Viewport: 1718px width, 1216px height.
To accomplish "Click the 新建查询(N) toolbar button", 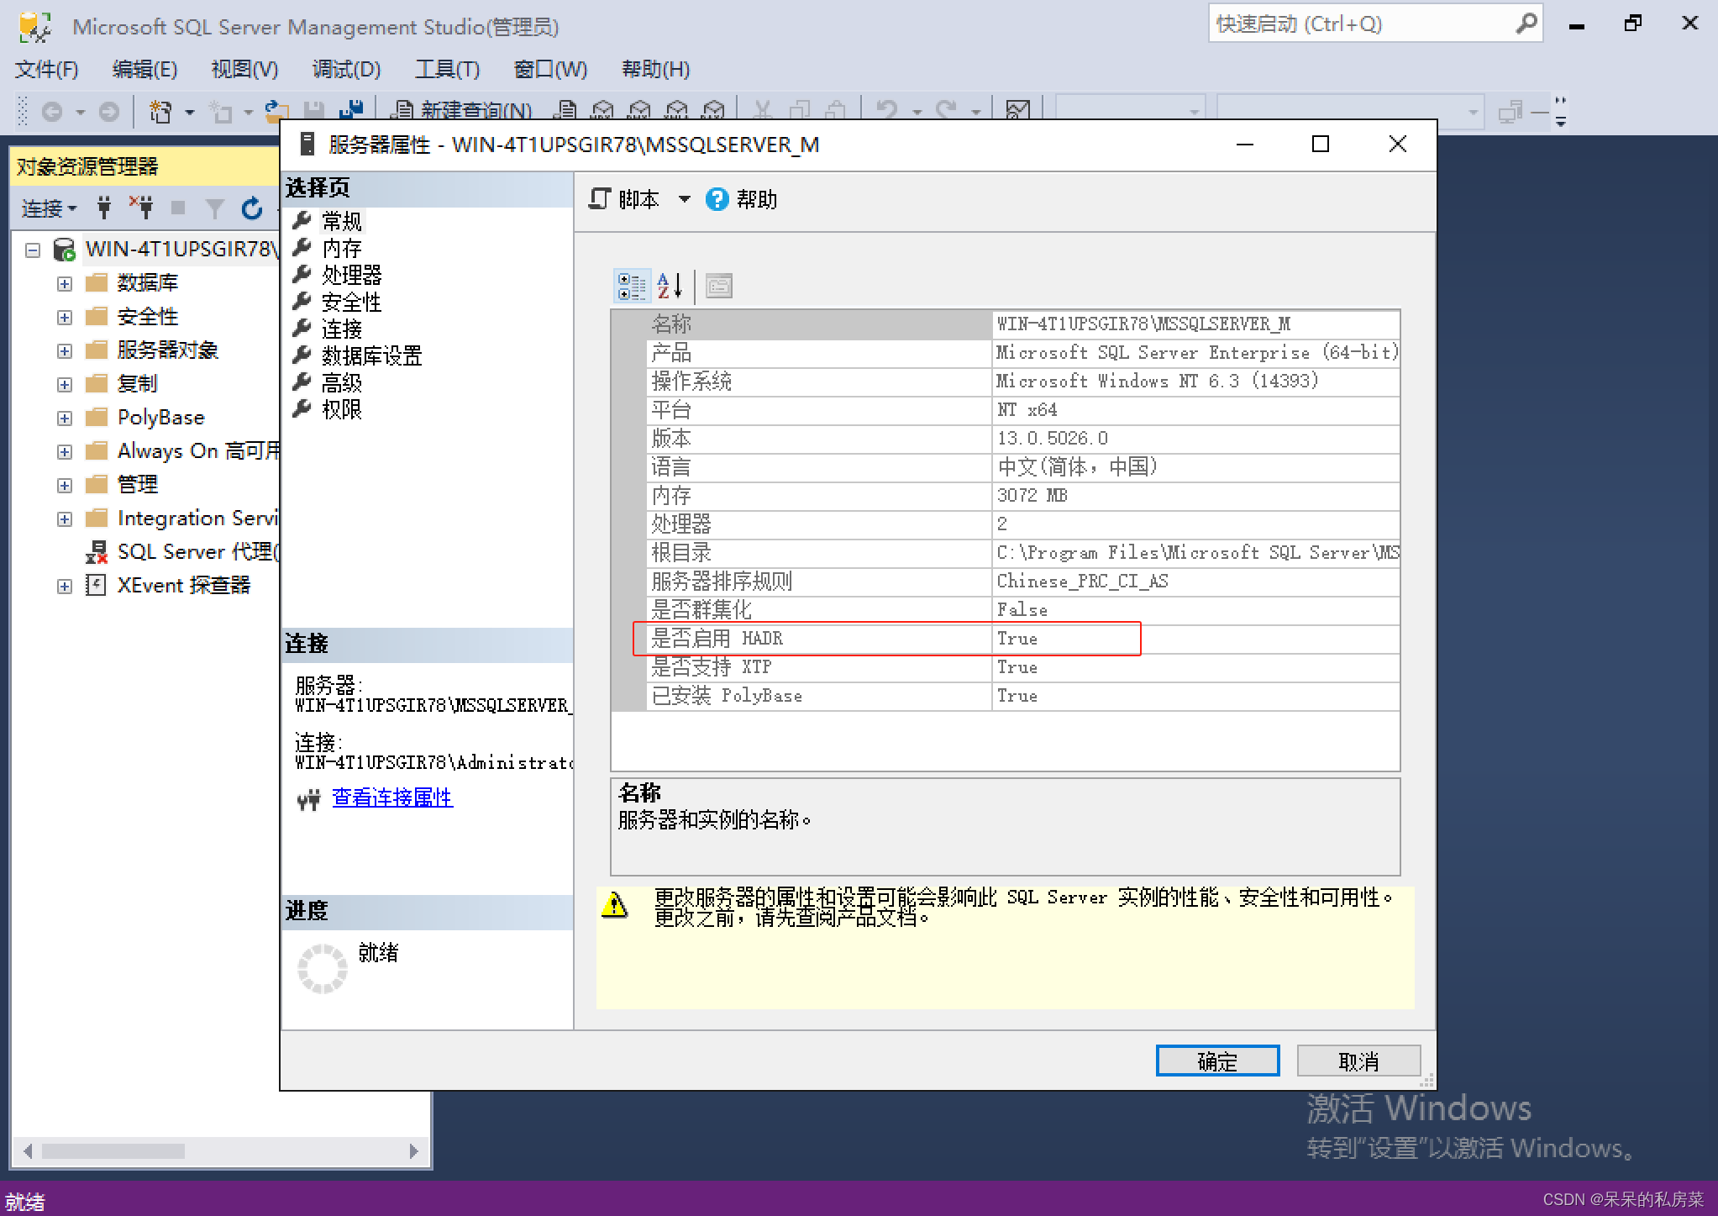I will 463,111.
